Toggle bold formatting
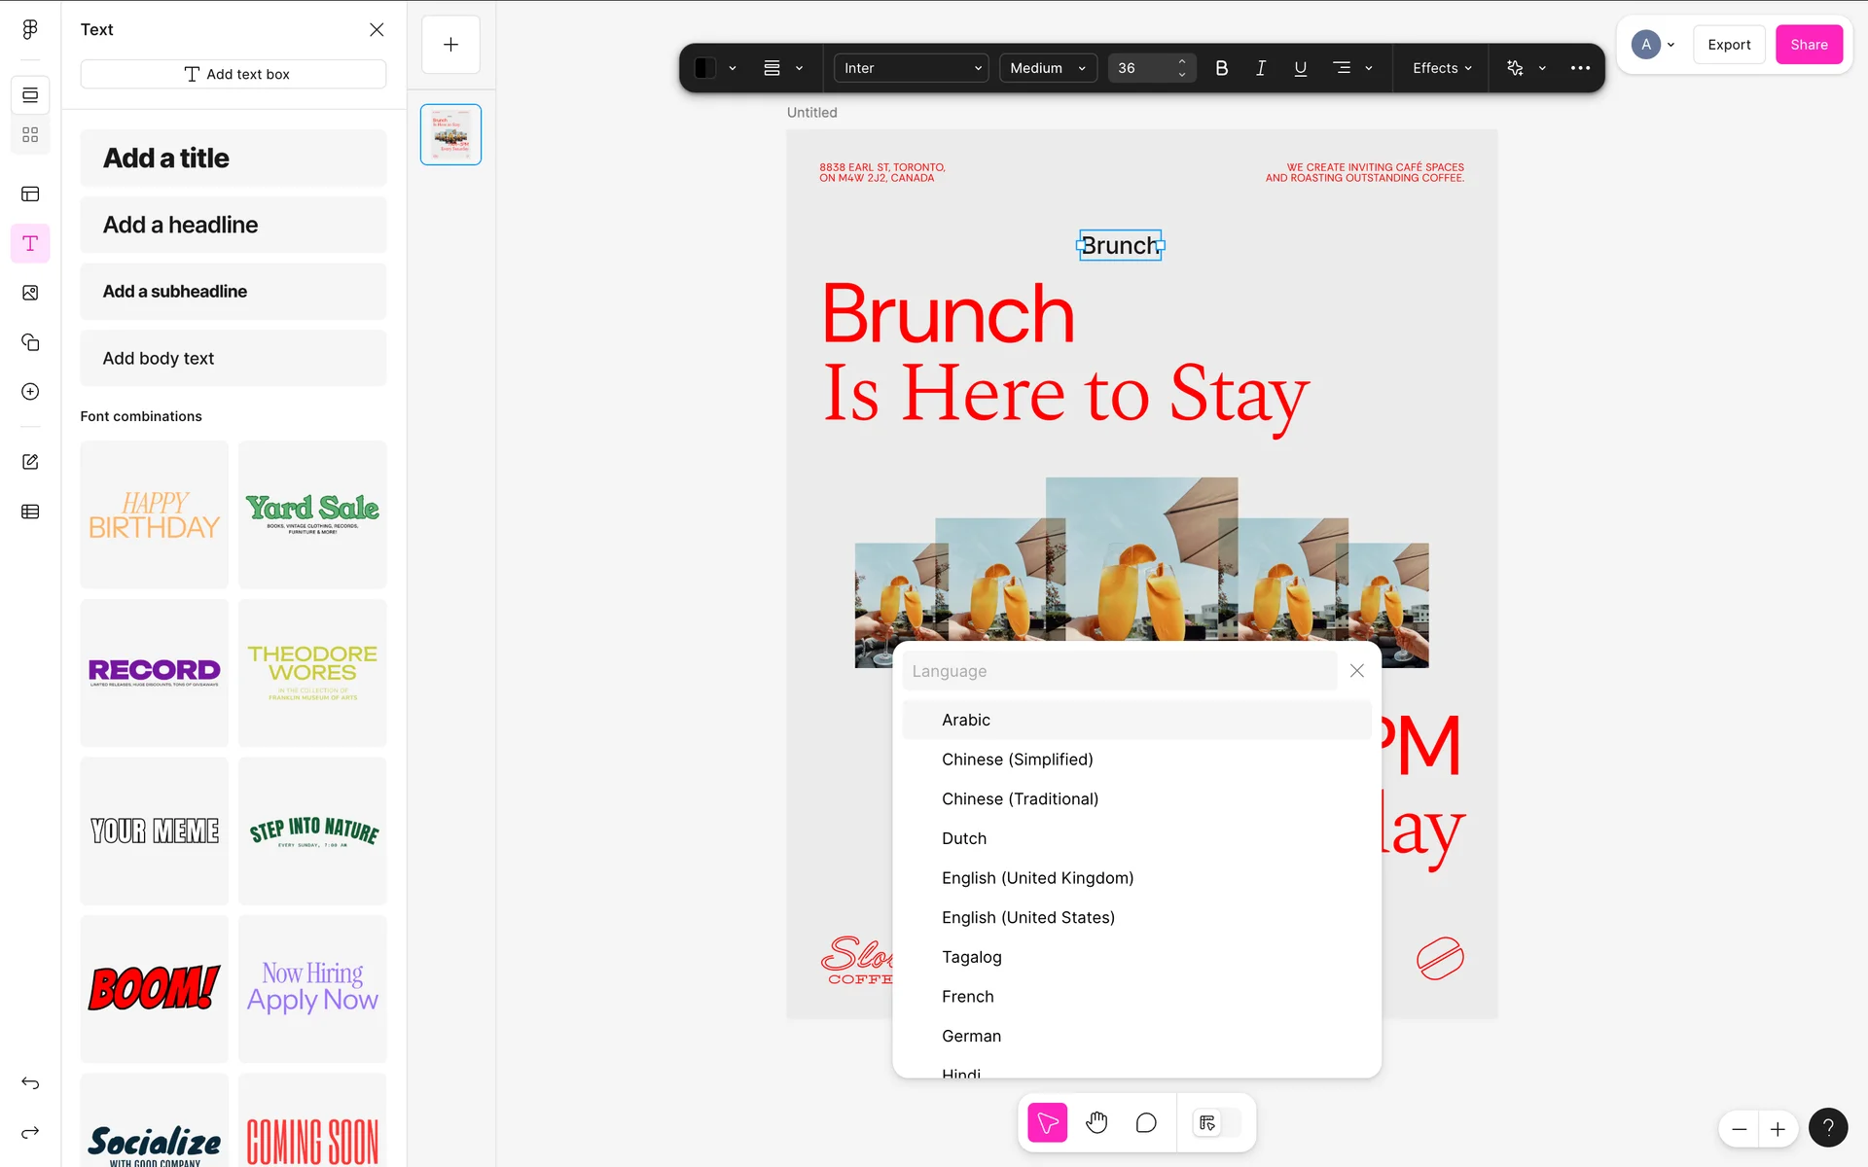This screenshot has height=1167, width=1868. pyautogui.click(x=1222, y=68)
